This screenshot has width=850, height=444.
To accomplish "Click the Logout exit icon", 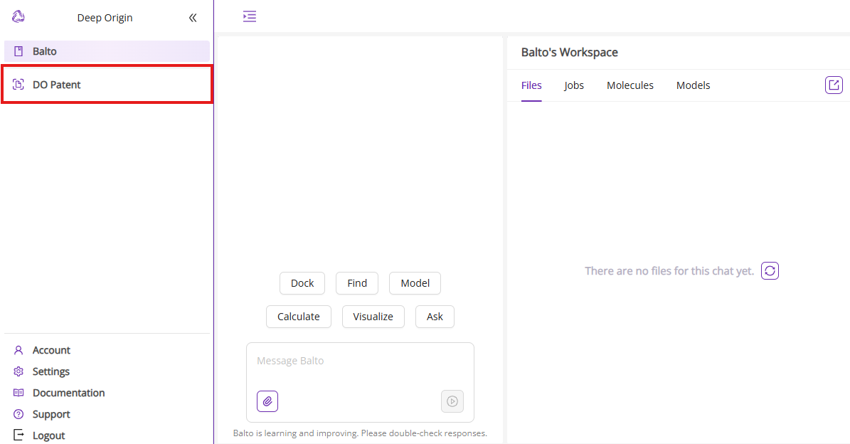I will point(18,435).
